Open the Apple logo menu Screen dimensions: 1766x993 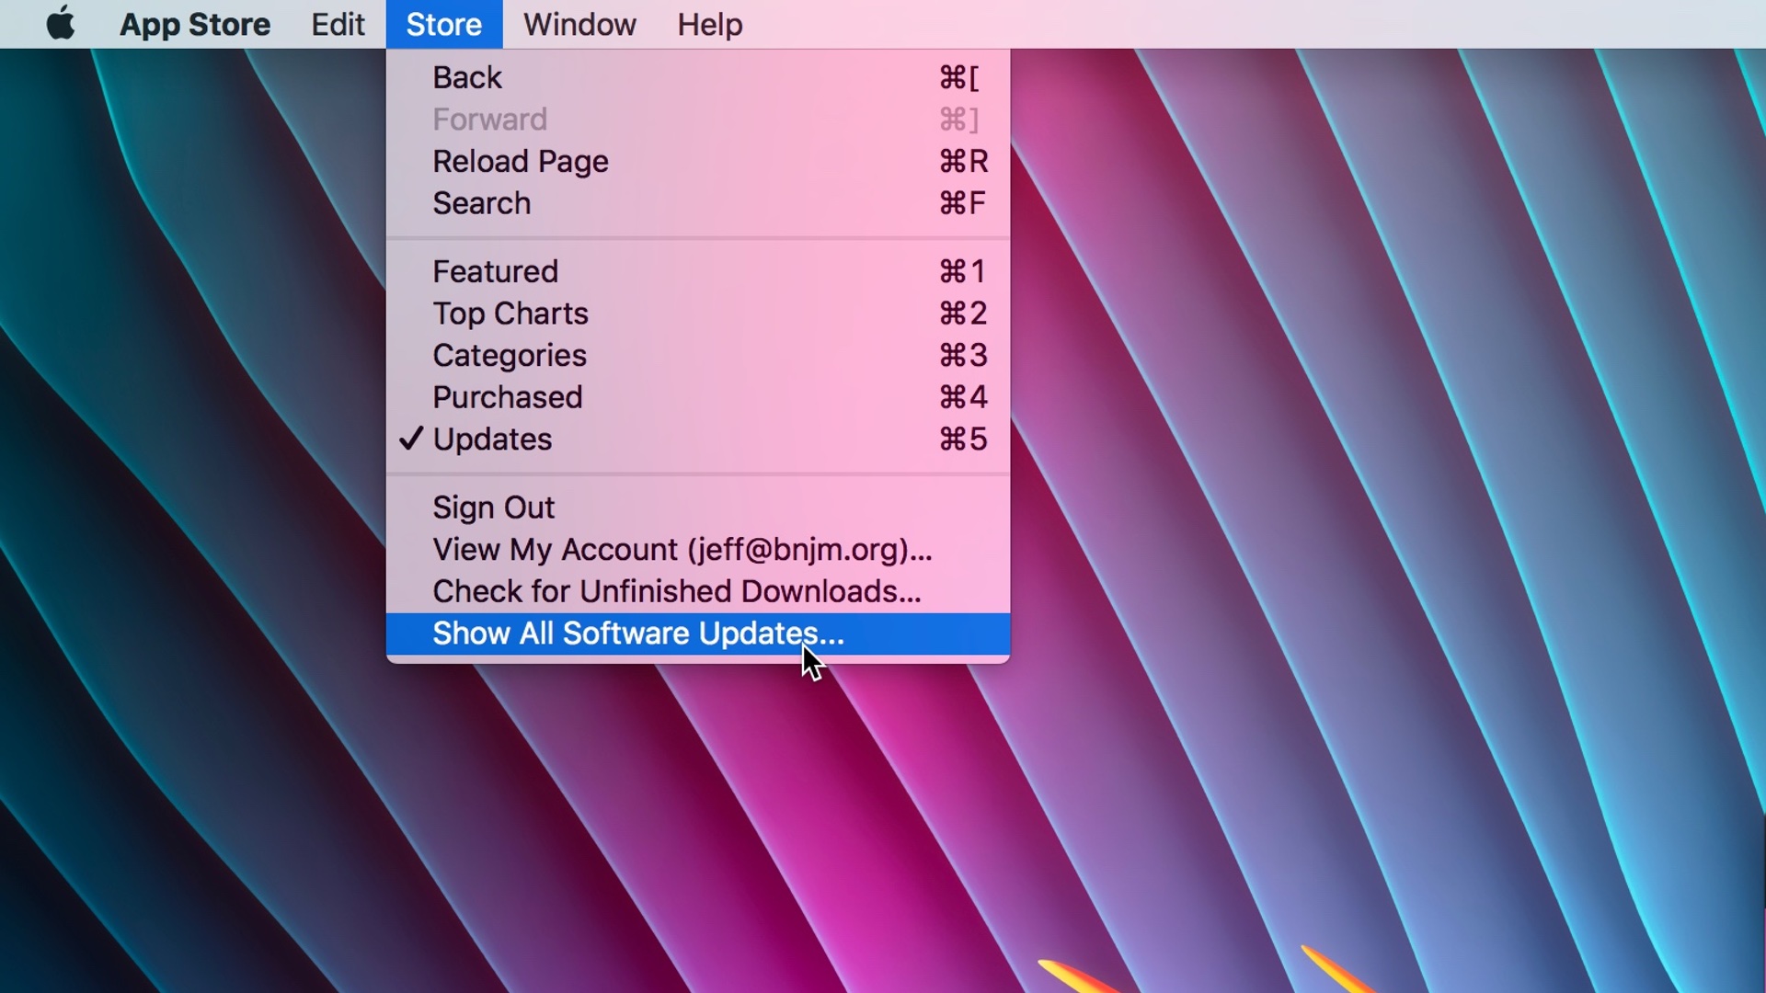(61, 24)
